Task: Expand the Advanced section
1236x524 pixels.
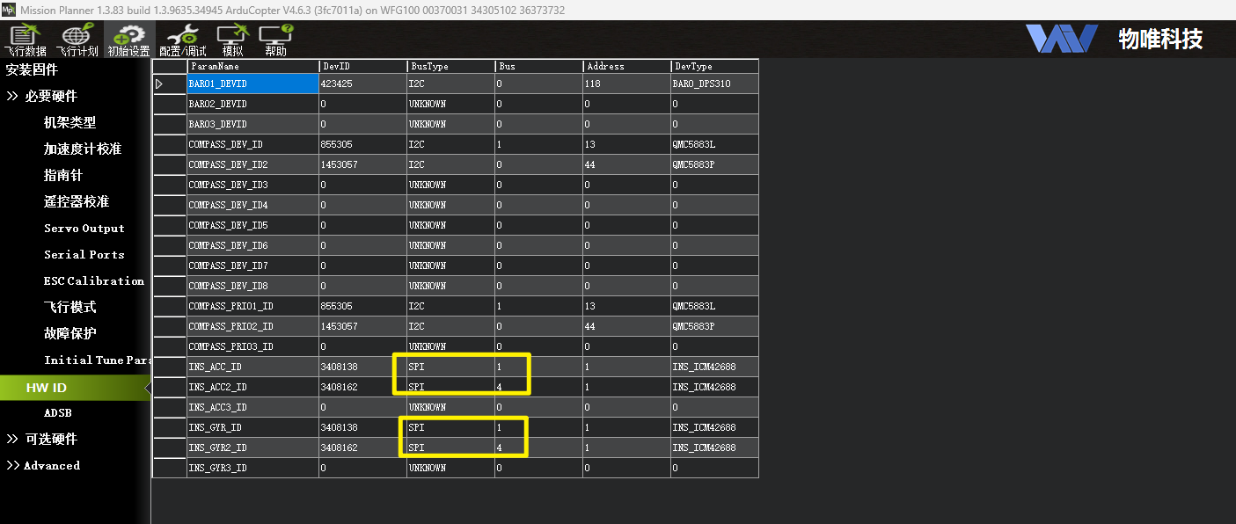Action: (44, 465)
